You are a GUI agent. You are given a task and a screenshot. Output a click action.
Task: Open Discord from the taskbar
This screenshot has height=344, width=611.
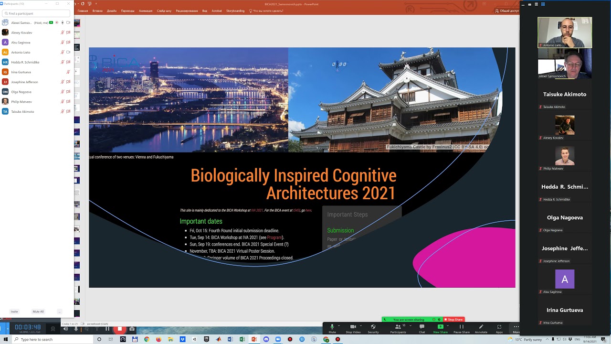tap(266, 339)
